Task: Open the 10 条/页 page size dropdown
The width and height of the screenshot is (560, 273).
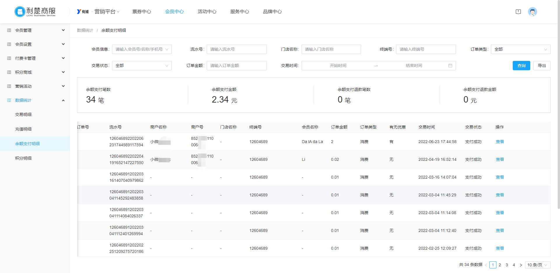Action: click(x=538, y=265)
